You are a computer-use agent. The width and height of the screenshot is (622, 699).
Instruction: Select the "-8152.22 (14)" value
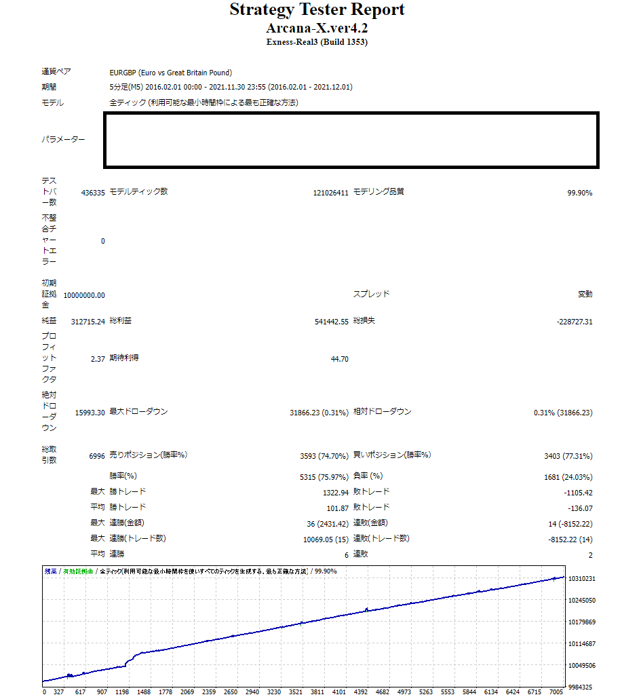[570, 540]
